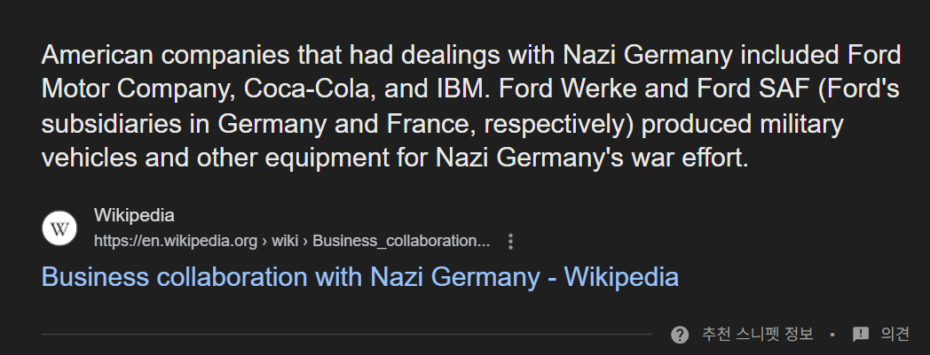This screenshot has width=930, height=355.
Task: Click the en.wikipedia.org URL breadcrumb
Action: coord(176,241)
